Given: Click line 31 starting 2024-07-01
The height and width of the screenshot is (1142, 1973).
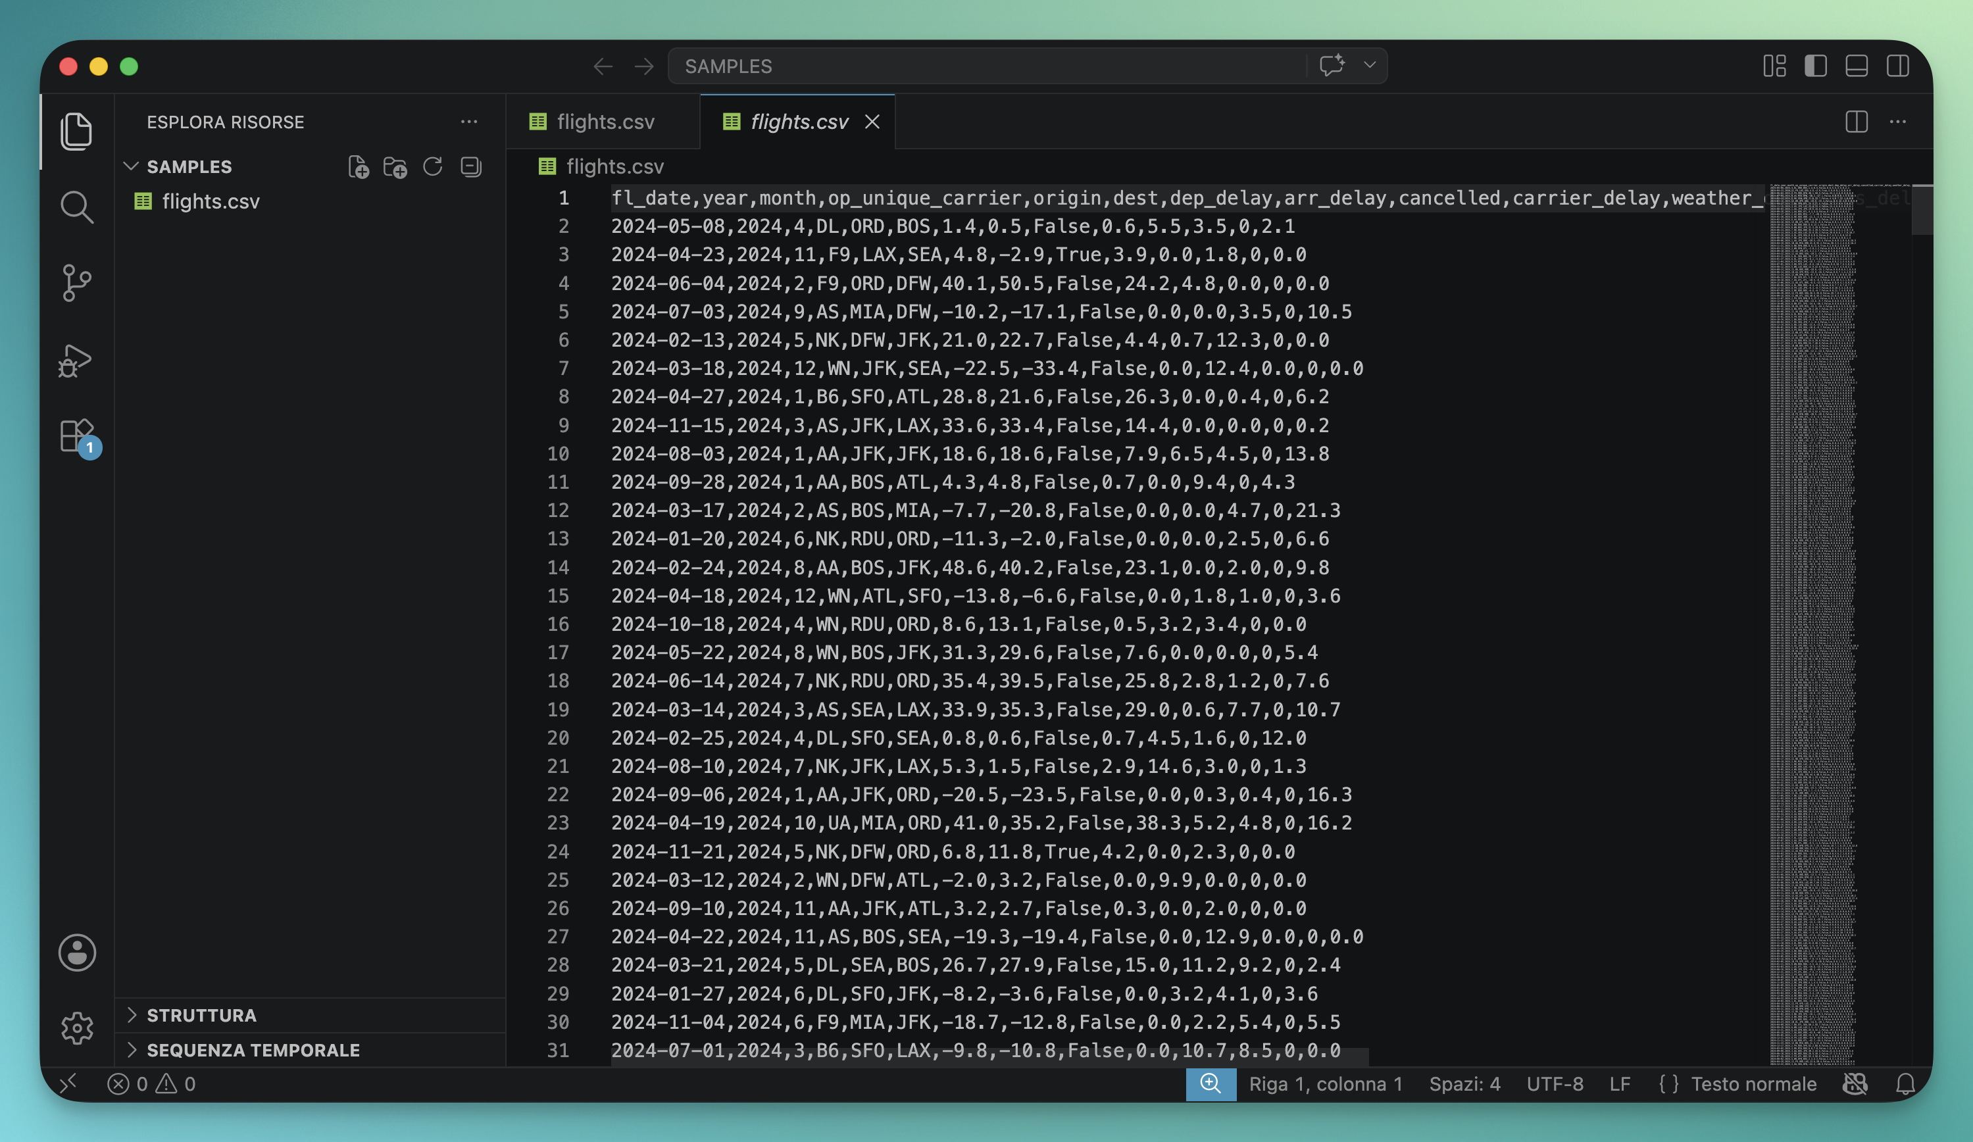Looking at the screenshot, I should click(x=976, y=1051).
